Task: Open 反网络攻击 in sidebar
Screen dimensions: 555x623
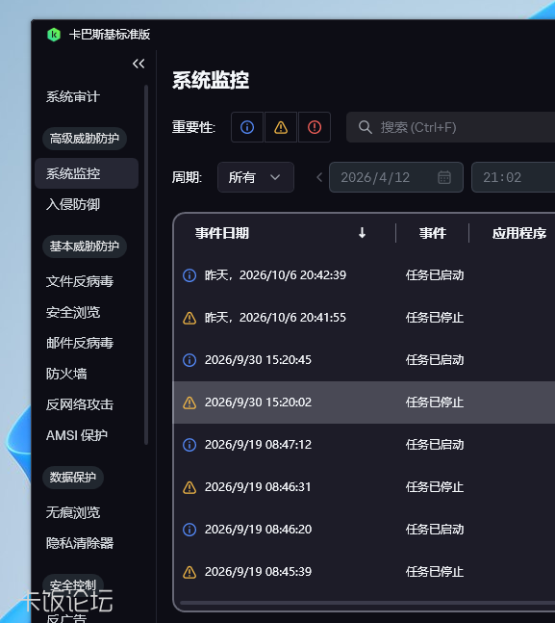Action: click(80, 404)
